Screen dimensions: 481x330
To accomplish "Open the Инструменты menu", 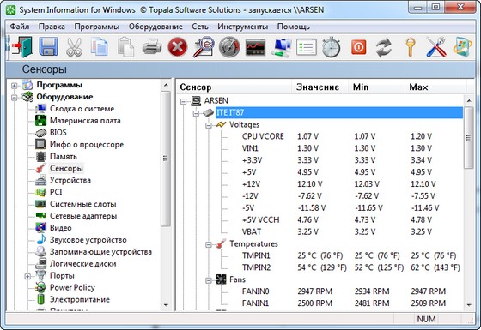I will point(242,27).
